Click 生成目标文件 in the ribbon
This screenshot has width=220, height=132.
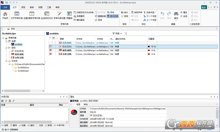coord(47,15)
